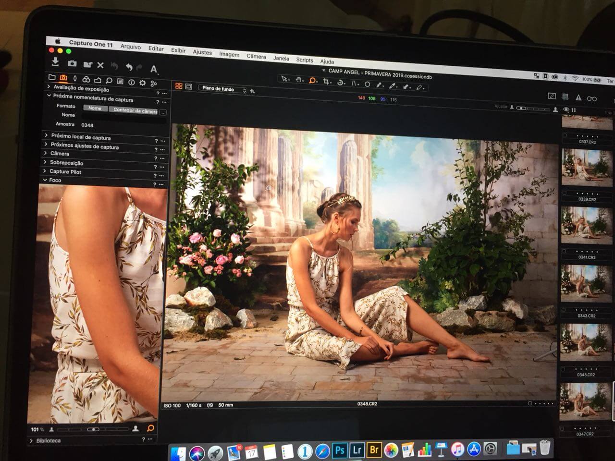This screenshot has width=615, height=461.
Task: Expand Próximos ajustes de captura panel
Action: (x=46, y=144)
